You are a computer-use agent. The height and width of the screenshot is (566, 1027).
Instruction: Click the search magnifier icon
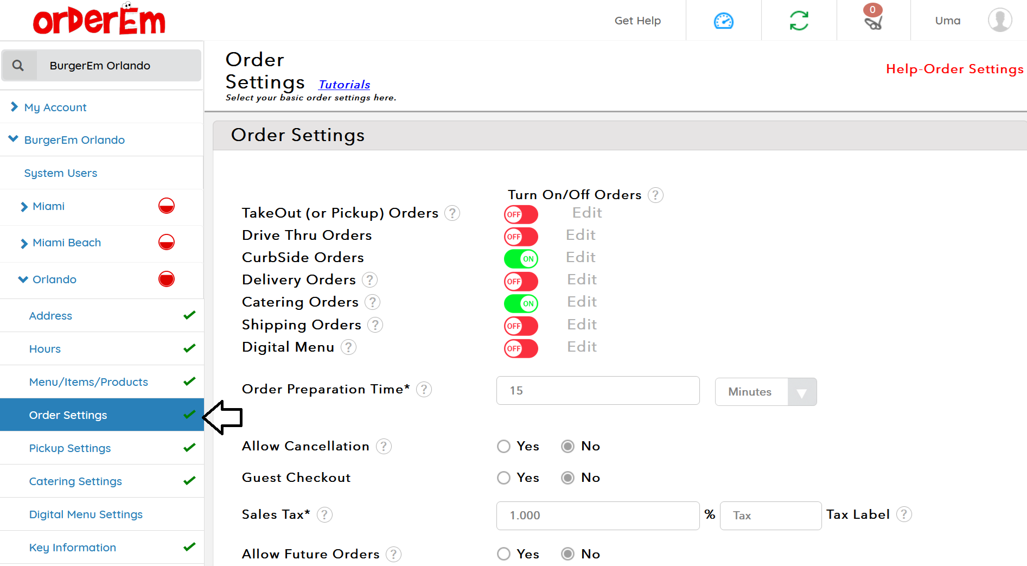click(18, 66)
